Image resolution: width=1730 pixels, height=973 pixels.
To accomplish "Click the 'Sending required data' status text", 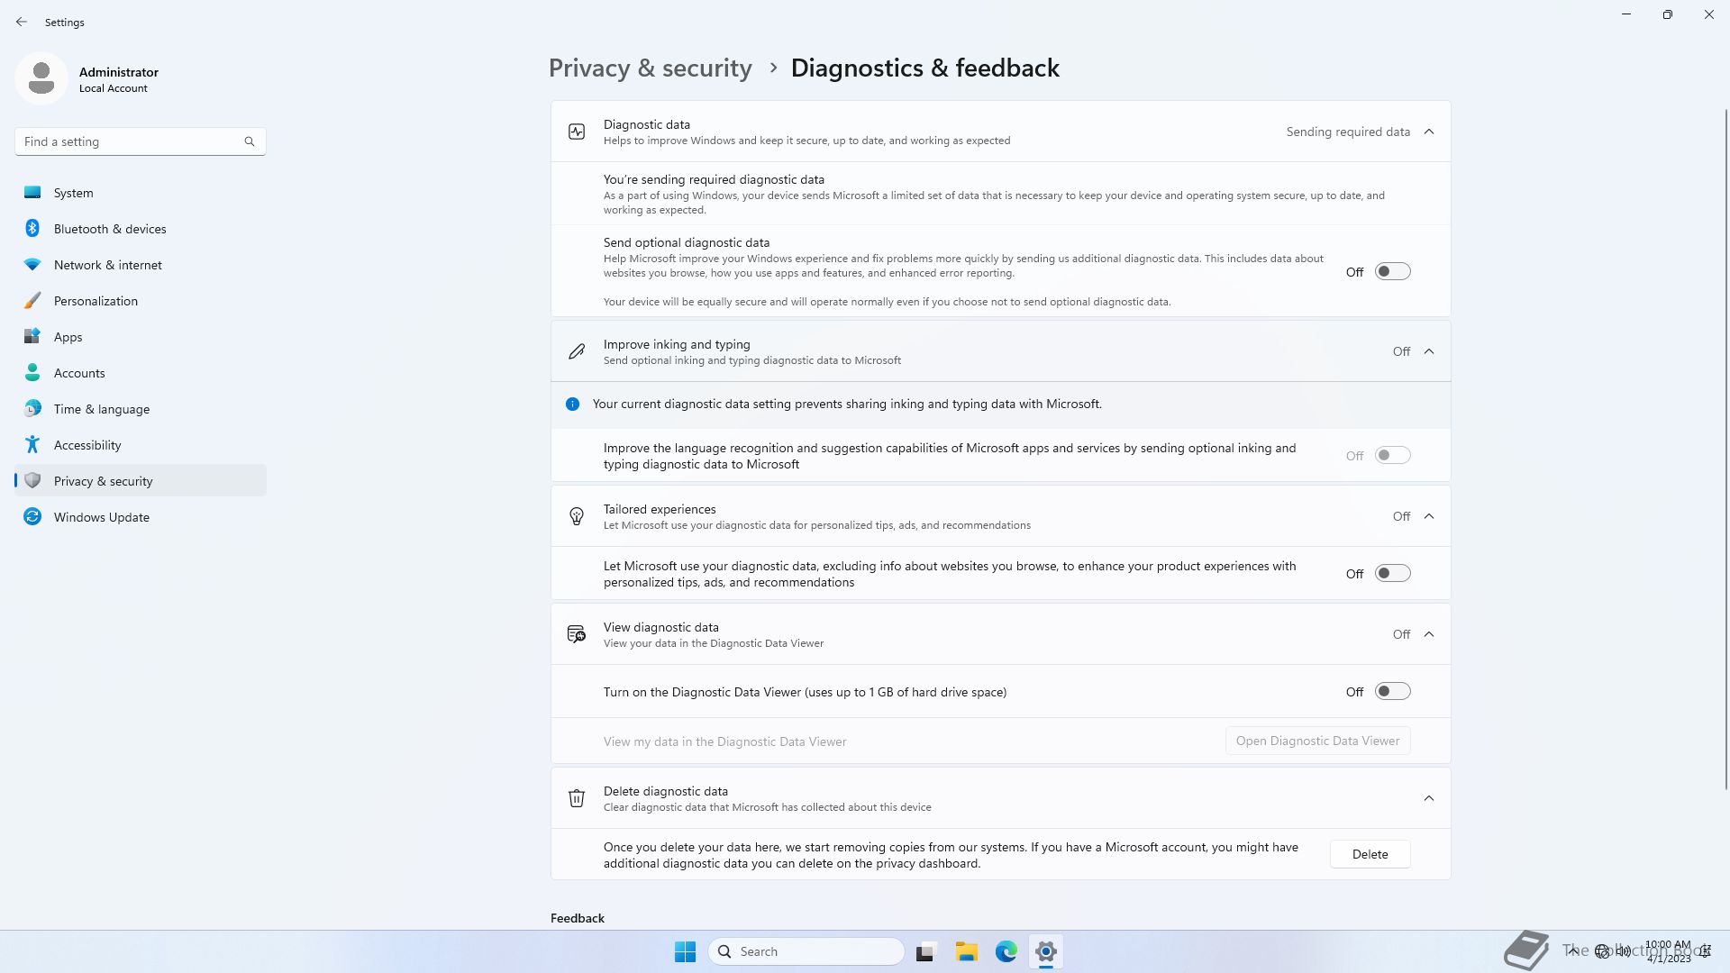I will (x=1348, y=132).
